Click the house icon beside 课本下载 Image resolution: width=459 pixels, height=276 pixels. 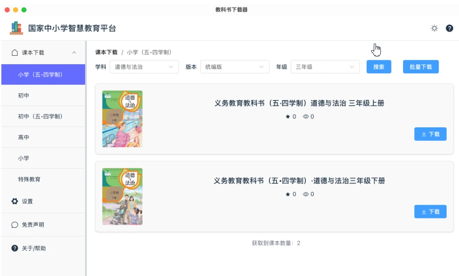15,53
